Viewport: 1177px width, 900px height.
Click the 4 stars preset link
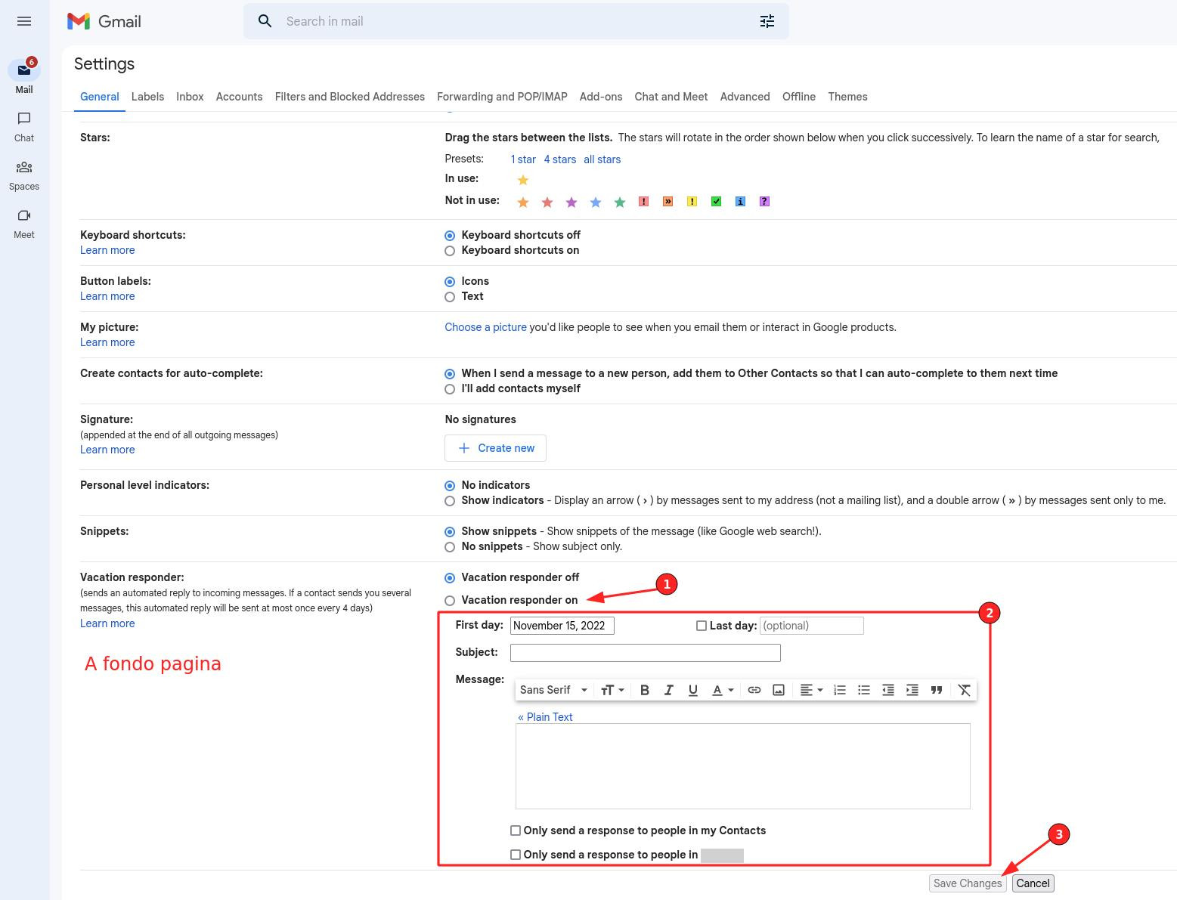pyautogui.click(x=559, y=159)
